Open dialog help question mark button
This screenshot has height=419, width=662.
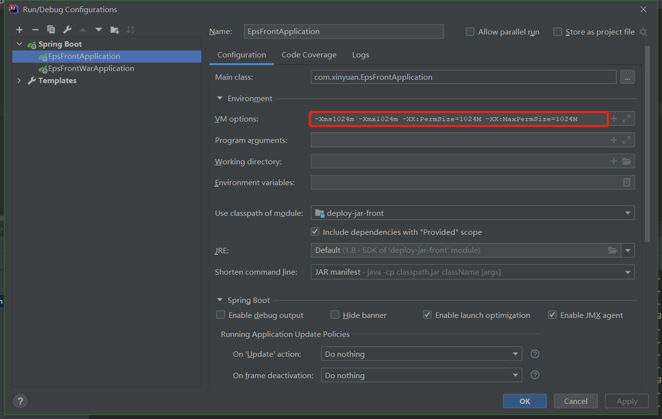[20, 401]
